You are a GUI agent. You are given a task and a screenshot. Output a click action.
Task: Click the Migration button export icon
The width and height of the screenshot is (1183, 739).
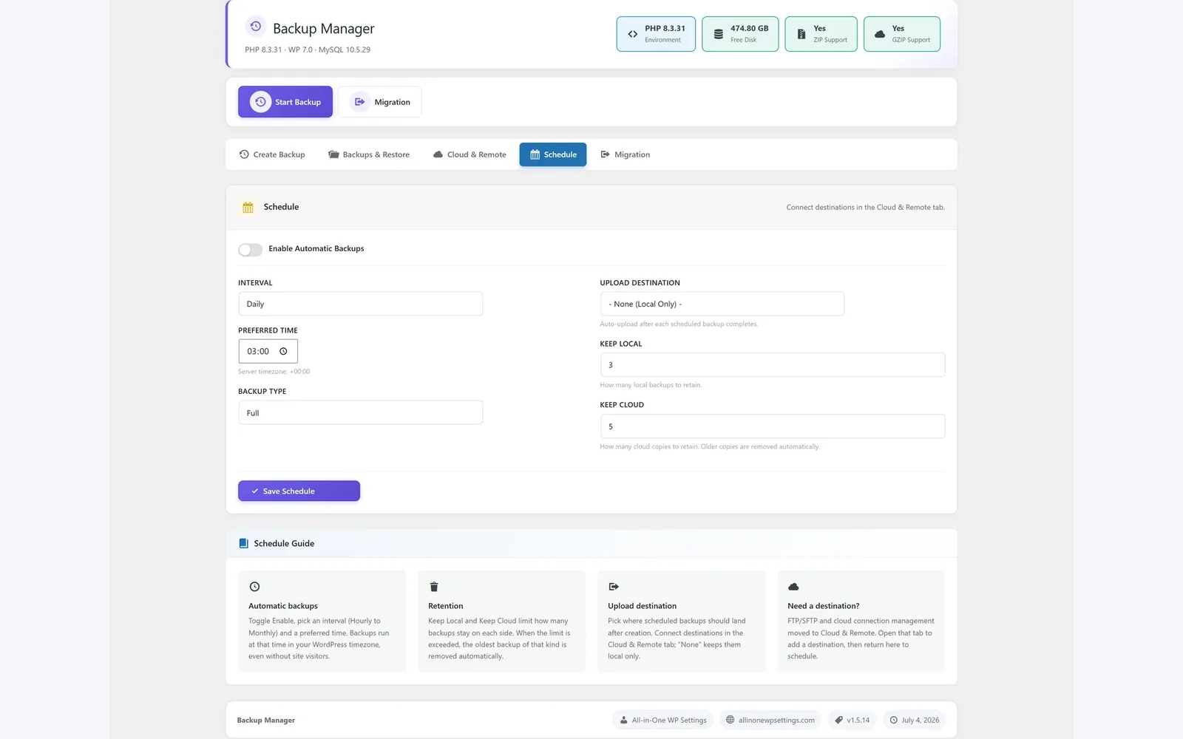click(359, 102)
